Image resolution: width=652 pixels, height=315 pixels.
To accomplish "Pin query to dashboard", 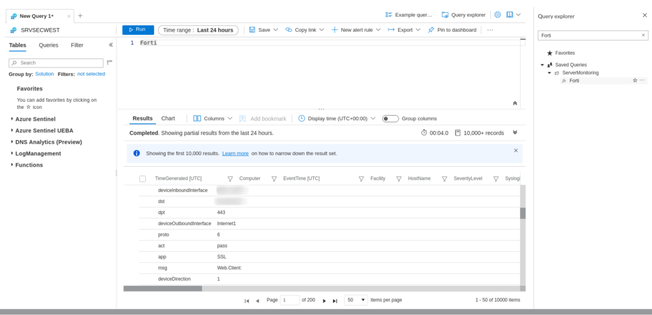I will (x=452, y=30).
